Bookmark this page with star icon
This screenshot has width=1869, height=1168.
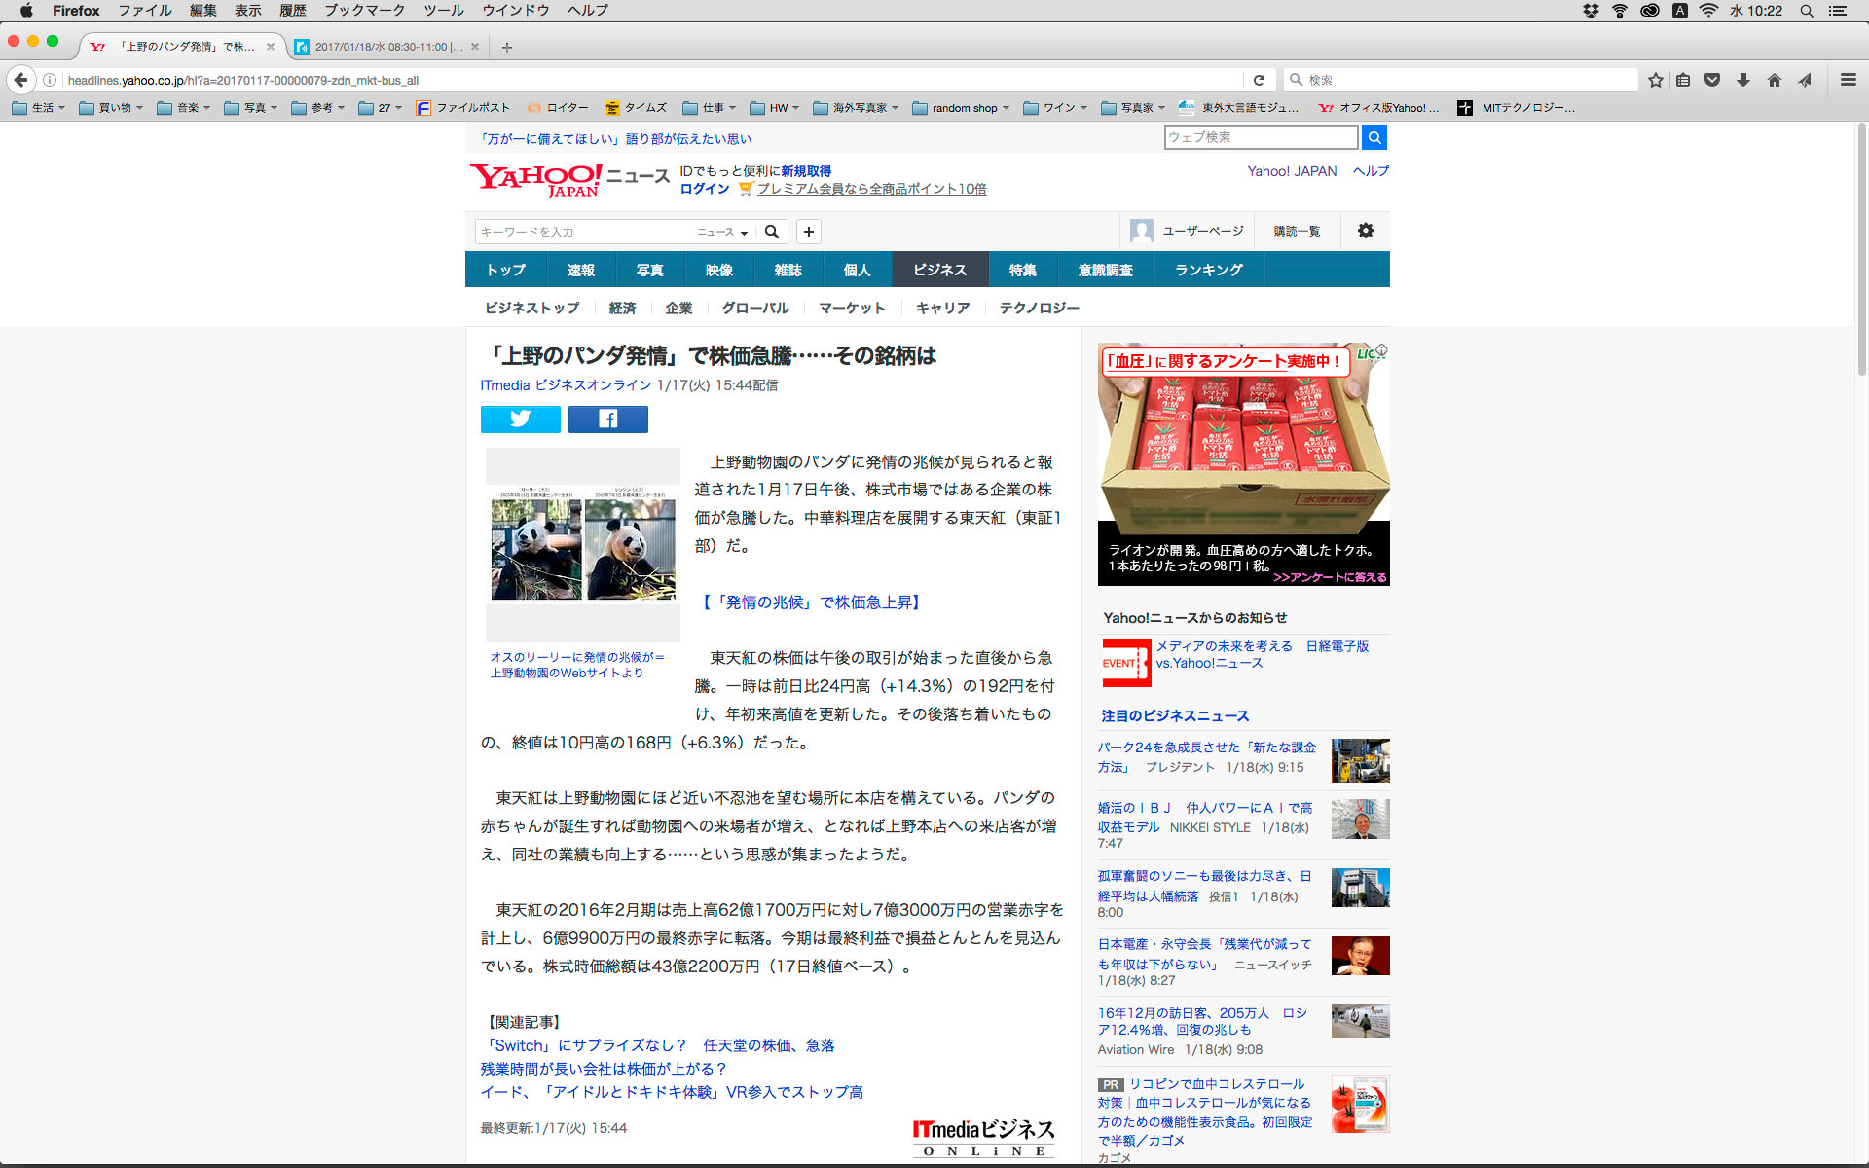1655,80
